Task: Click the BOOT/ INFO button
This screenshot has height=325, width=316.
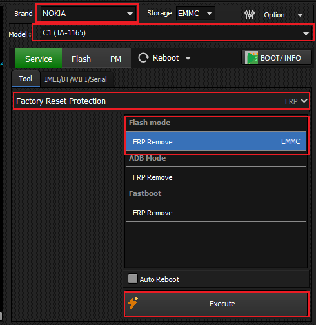Action: [x=277, y=57]
